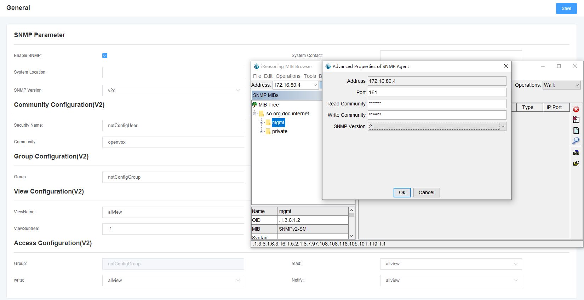Click the open folder icon in MIB Browser
584x300 pixels.
coord(576,163)
